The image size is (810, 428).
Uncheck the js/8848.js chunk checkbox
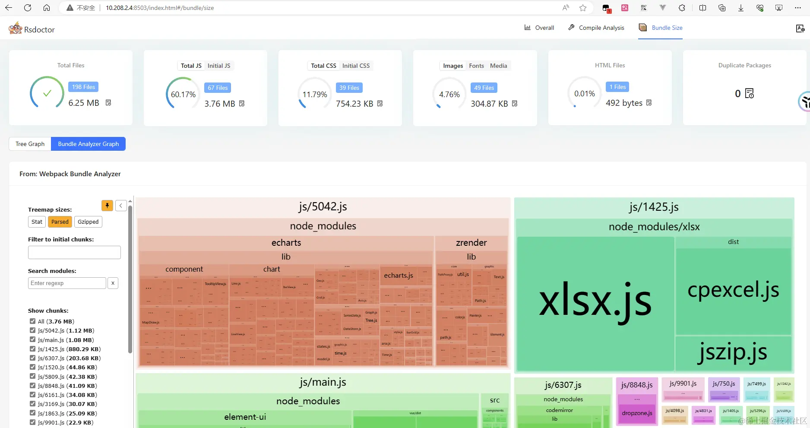tap(32, 386)
